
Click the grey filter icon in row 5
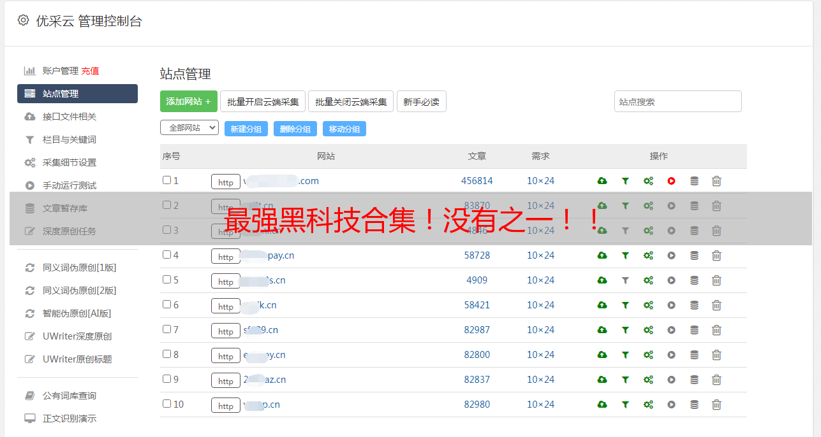[625, 280]
